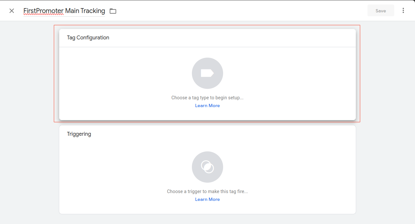The width and height of the screenshot is (415, 224).
Task: Click 'Choose a trigger to make this tag fire...' text
Action: point(207,191)
